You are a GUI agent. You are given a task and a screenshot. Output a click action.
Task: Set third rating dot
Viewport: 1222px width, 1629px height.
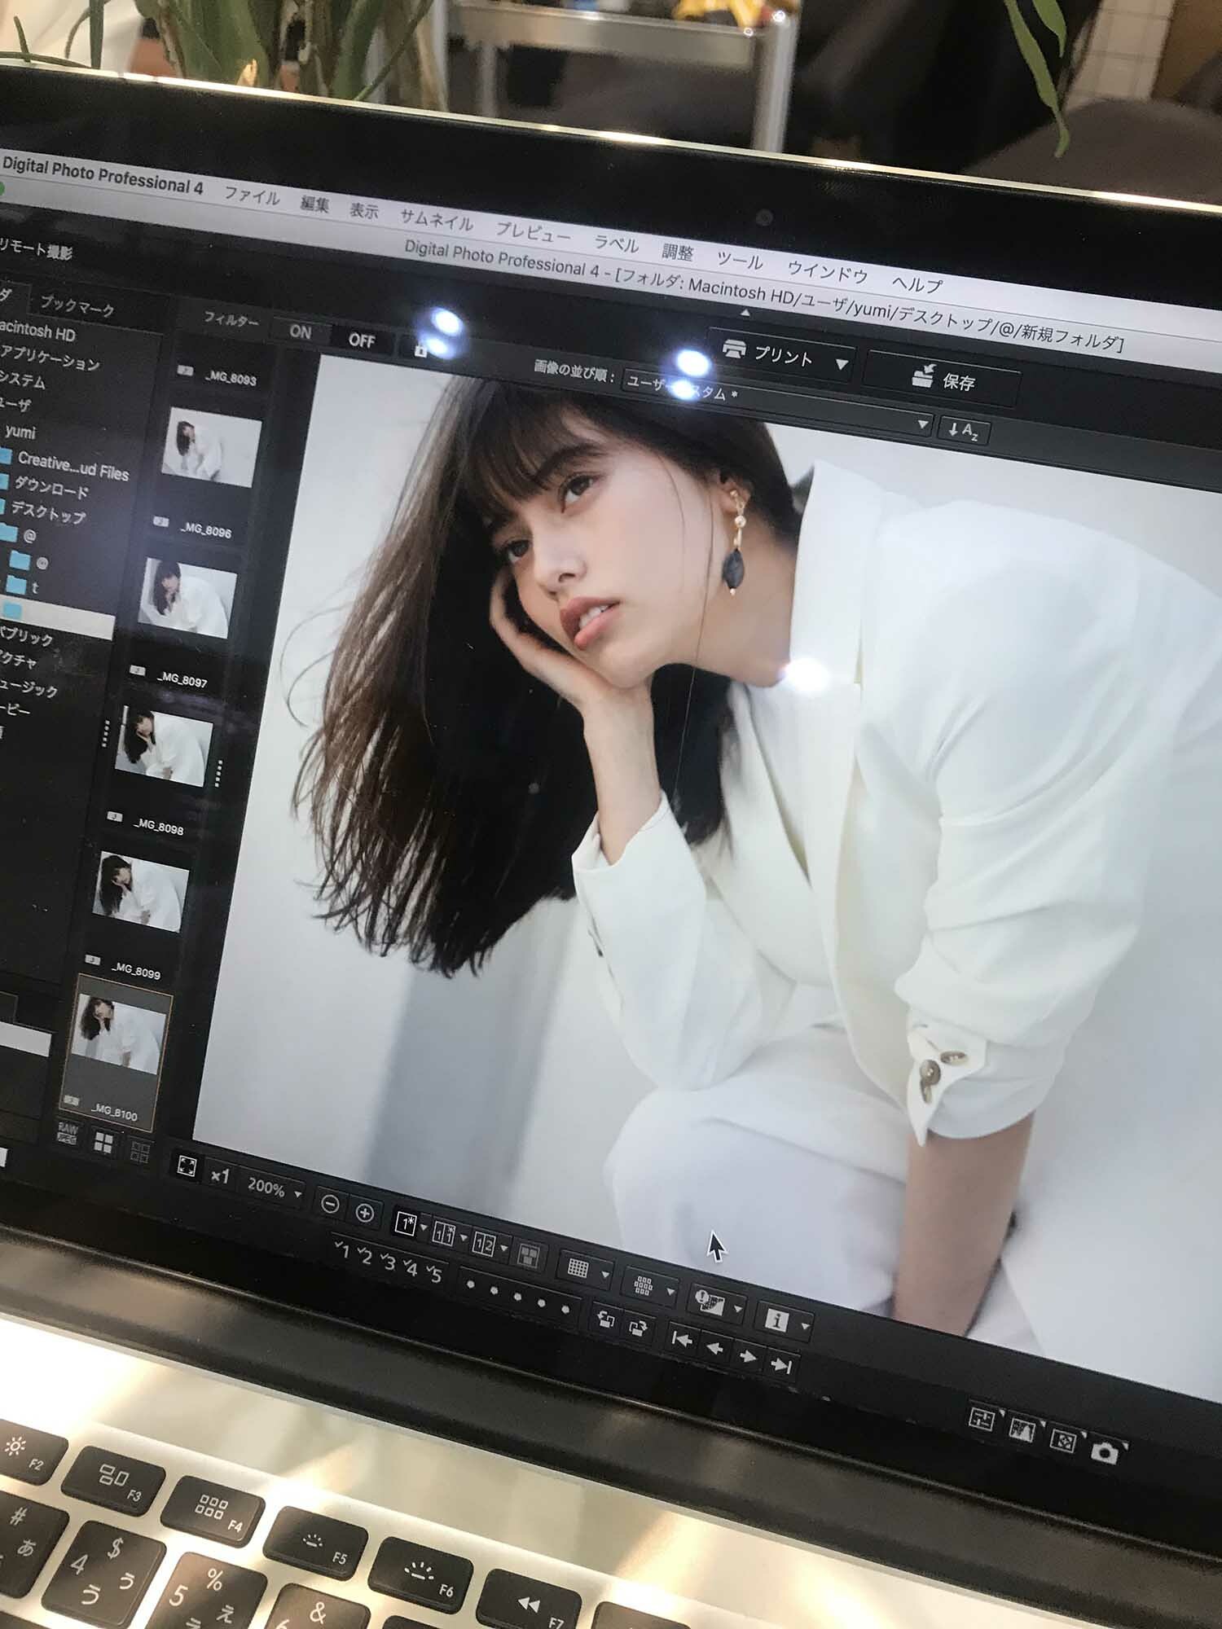[518, 1297]
